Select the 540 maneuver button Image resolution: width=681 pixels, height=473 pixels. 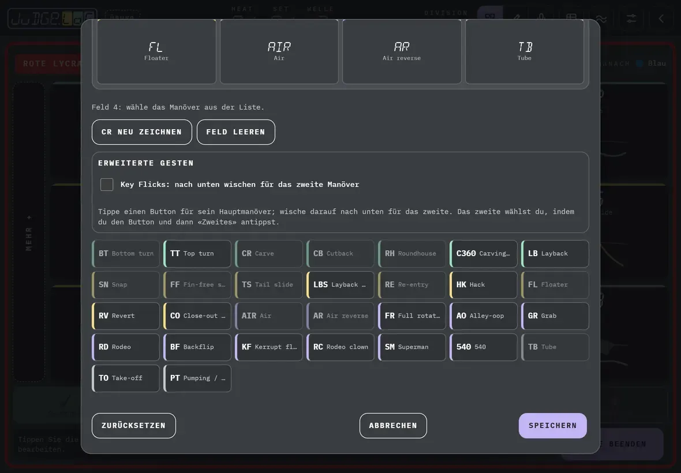[x=484, y=347]
